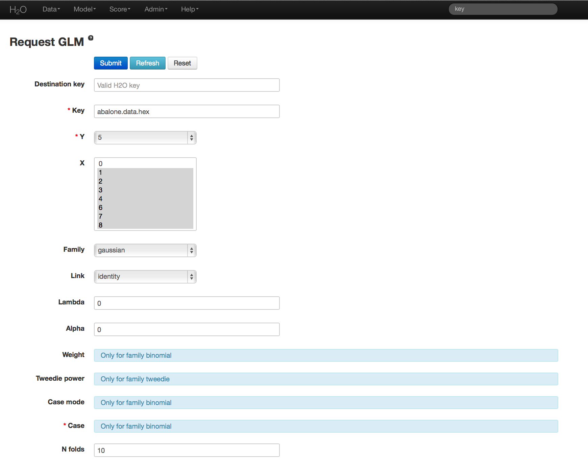Click the Destination key input field
The height and width of the screenshot is (461, 588).
187,85
